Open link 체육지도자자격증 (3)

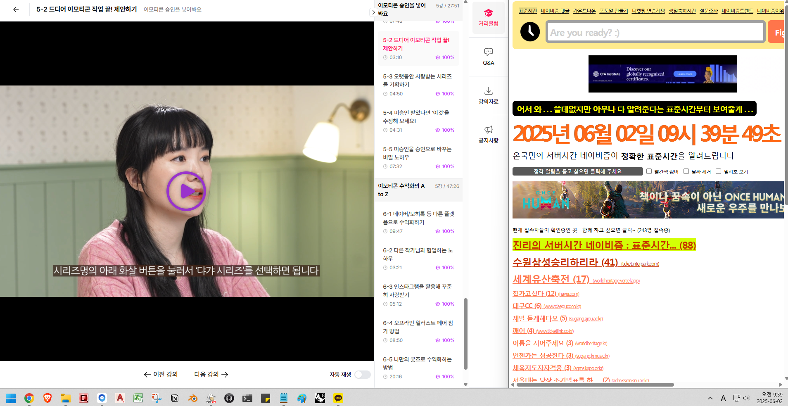click(558, 368)
